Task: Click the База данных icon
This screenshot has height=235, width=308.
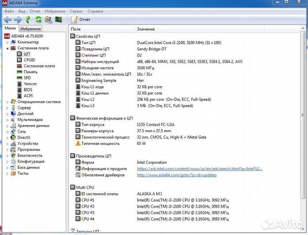Action: coord(13,168)
